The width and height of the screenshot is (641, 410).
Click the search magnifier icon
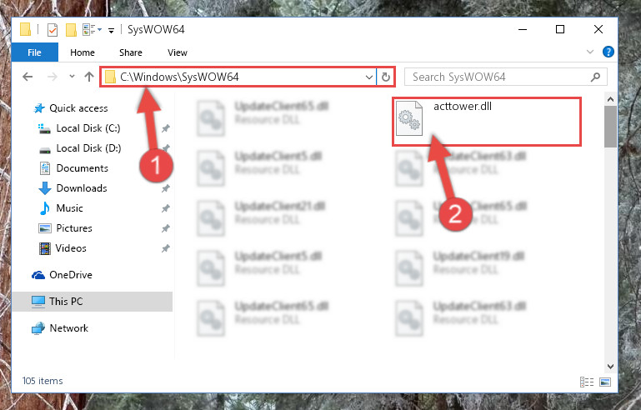point(596,77)
